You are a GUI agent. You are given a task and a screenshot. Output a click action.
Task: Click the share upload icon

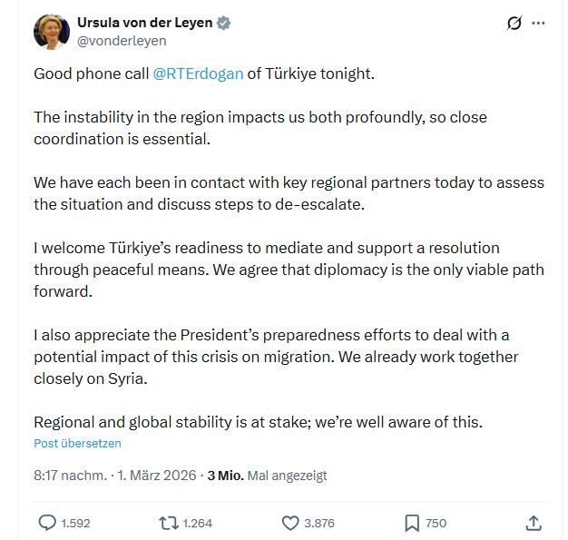pyautogui.click(x=534, y=523)
